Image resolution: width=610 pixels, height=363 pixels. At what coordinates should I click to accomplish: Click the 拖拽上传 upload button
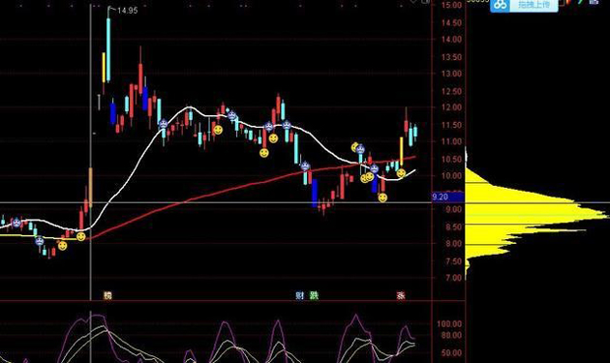pyautogui.click(x=524, y=6)
